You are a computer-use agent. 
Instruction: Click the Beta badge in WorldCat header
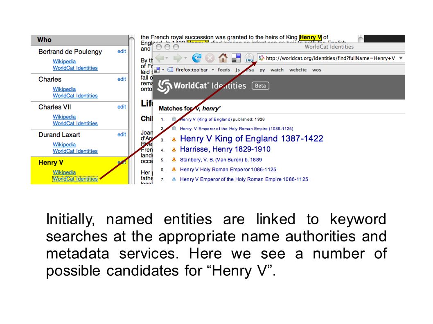260,86
